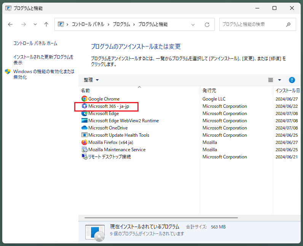Sort by 発行元 column header
The image size is (303, 246).
pyautogui.click(x=209, y=90)
